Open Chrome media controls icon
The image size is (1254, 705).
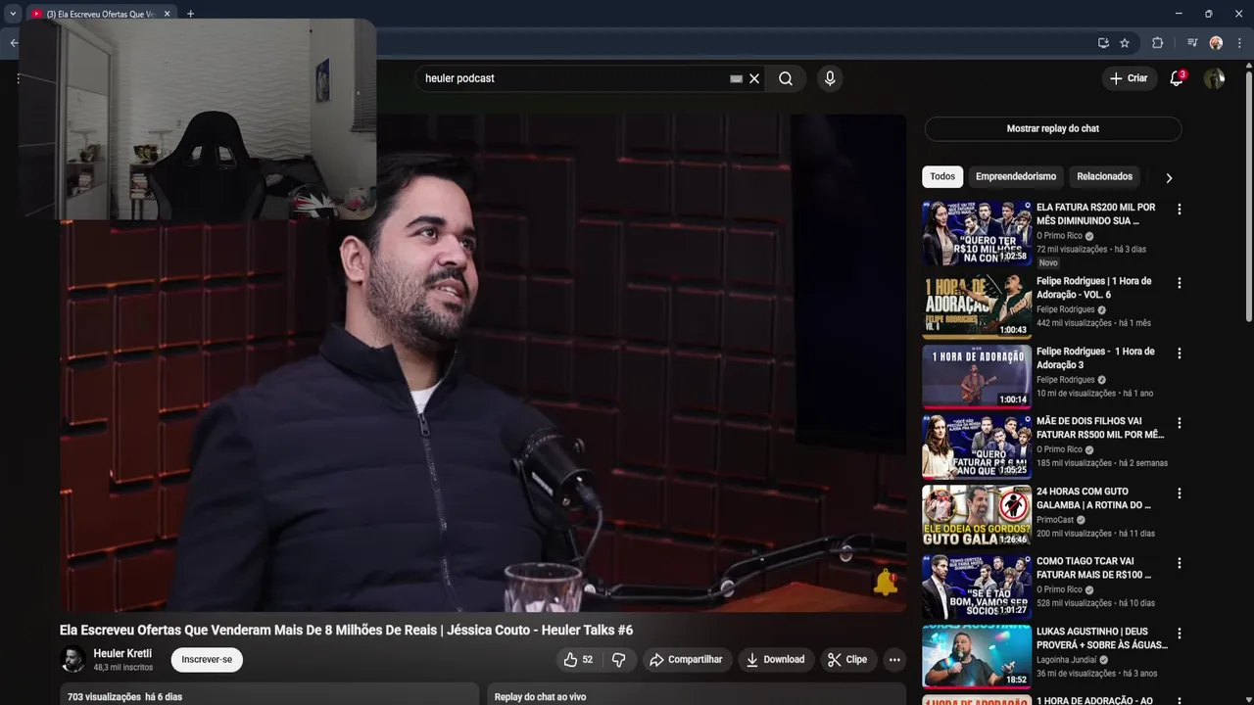[x=1192, y=43]
